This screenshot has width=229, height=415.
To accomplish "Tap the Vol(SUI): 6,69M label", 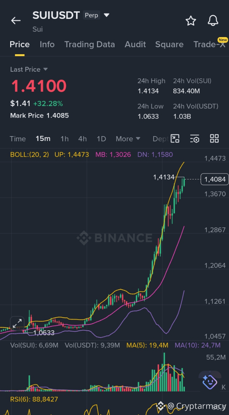I will (34, 345).
